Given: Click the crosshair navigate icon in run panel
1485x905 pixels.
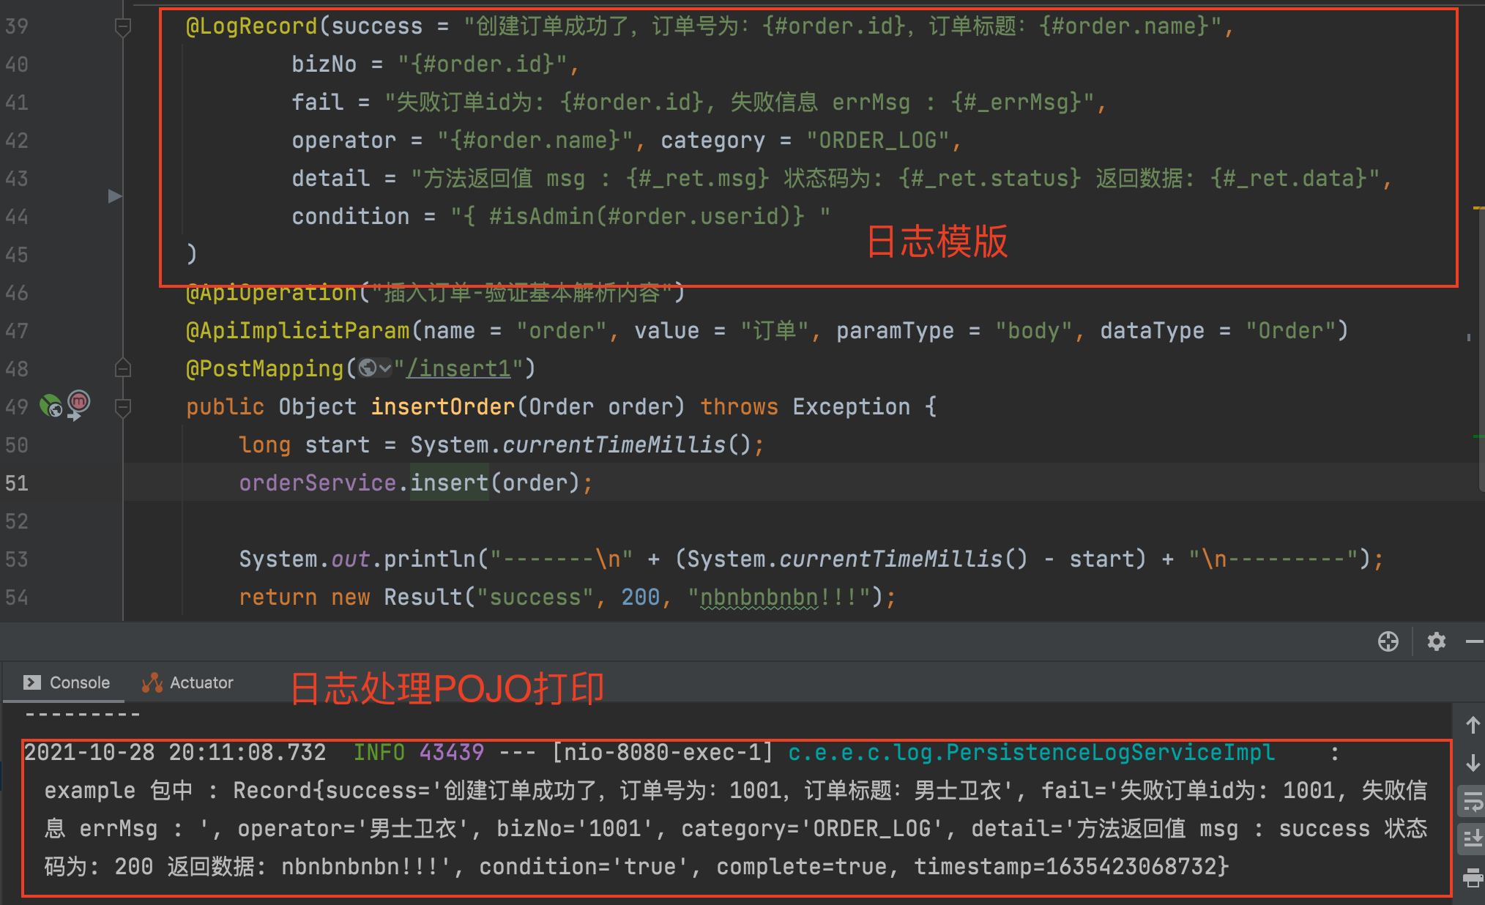Looking at the screenshot, I should click(x=1388, y=641).
